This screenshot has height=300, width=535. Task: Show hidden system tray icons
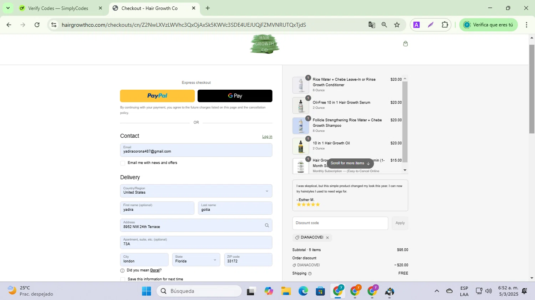[437, 291]
